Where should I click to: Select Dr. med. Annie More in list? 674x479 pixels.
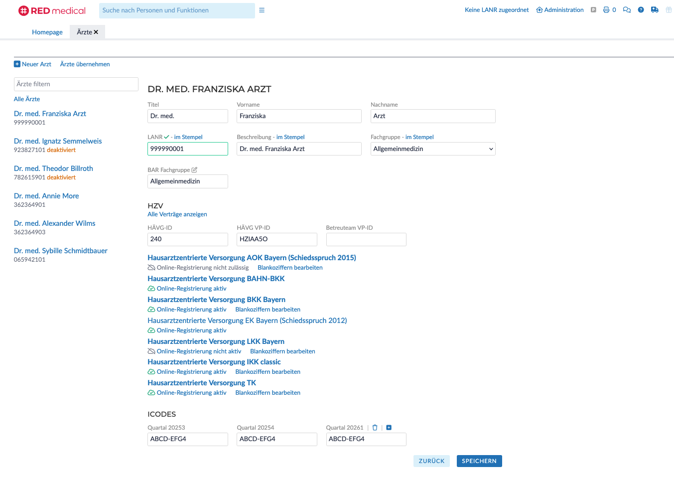click(x=46, y=196)
